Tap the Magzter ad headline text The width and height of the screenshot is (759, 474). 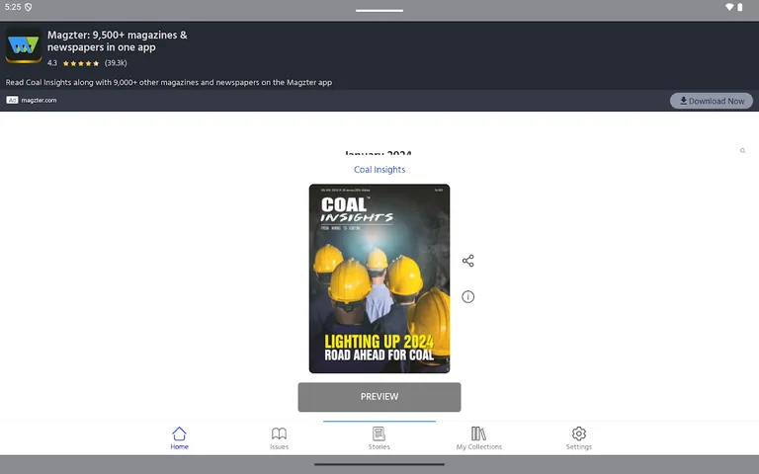pos(118,41)
